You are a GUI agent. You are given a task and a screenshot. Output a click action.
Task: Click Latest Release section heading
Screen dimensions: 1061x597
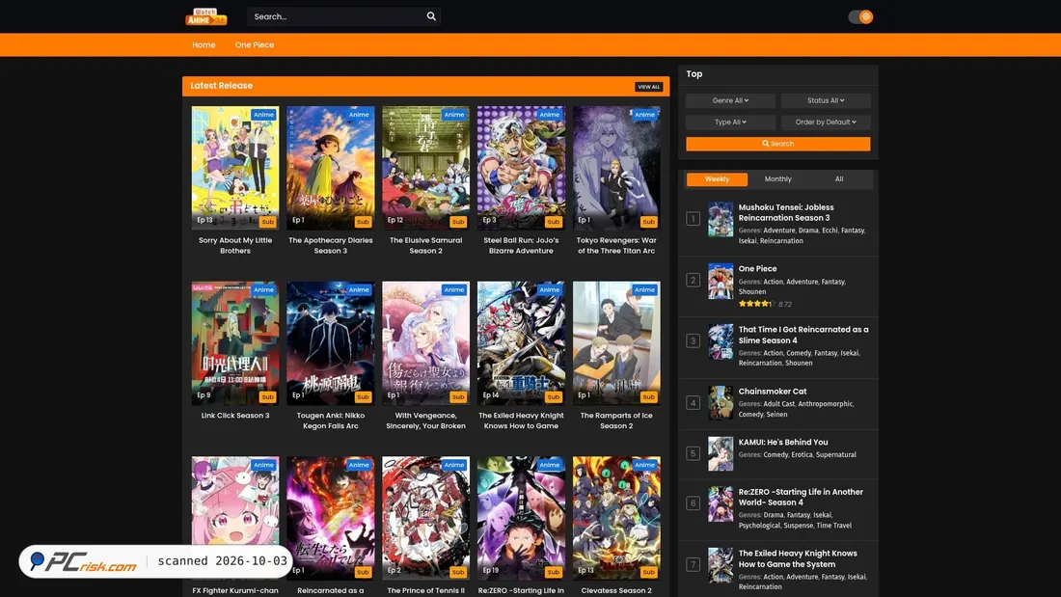coord(221,85)
